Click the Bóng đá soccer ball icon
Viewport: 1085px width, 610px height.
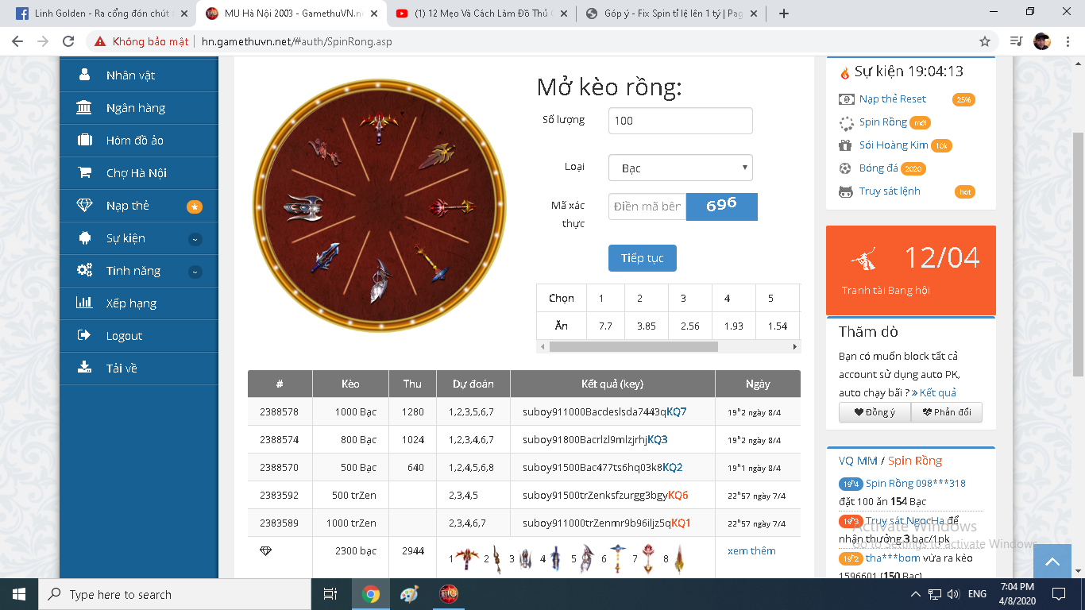click(845, 168)
